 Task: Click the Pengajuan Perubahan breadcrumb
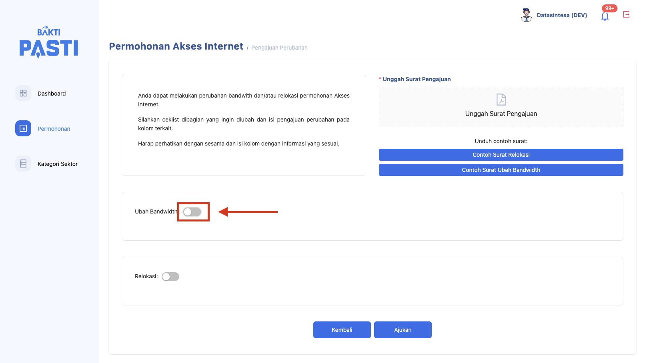click(279, 48)
